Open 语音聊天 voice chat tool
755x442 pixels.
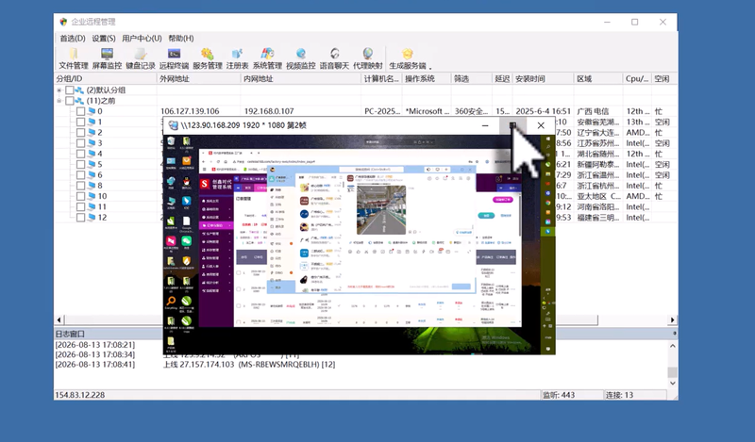point(334,58)
